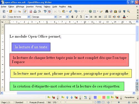Toggle Italic formatting
139x104 pixels.
pyautogui.click(x=77, y=17)
